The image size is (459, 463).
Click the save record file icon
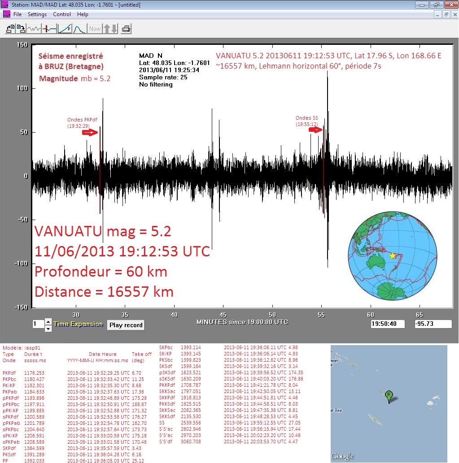pos(21,29)
